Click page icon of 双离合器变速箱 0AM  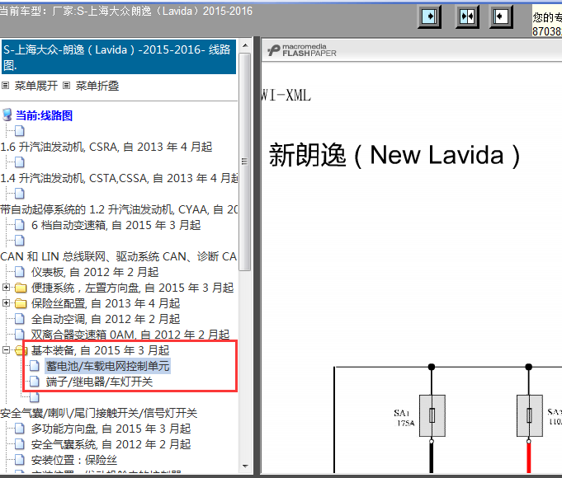(x=19, y=335)
